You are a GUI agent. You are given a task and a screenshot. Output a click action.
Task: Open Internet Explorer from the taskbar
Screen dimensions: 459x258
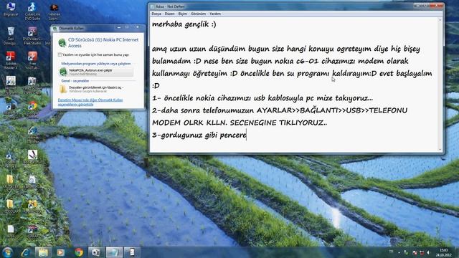tap(26, 252)
